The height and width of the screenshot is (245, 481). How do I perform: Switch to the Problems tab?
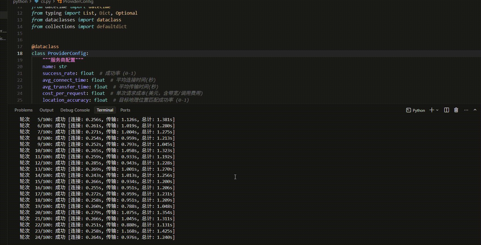tap(23, 110)
